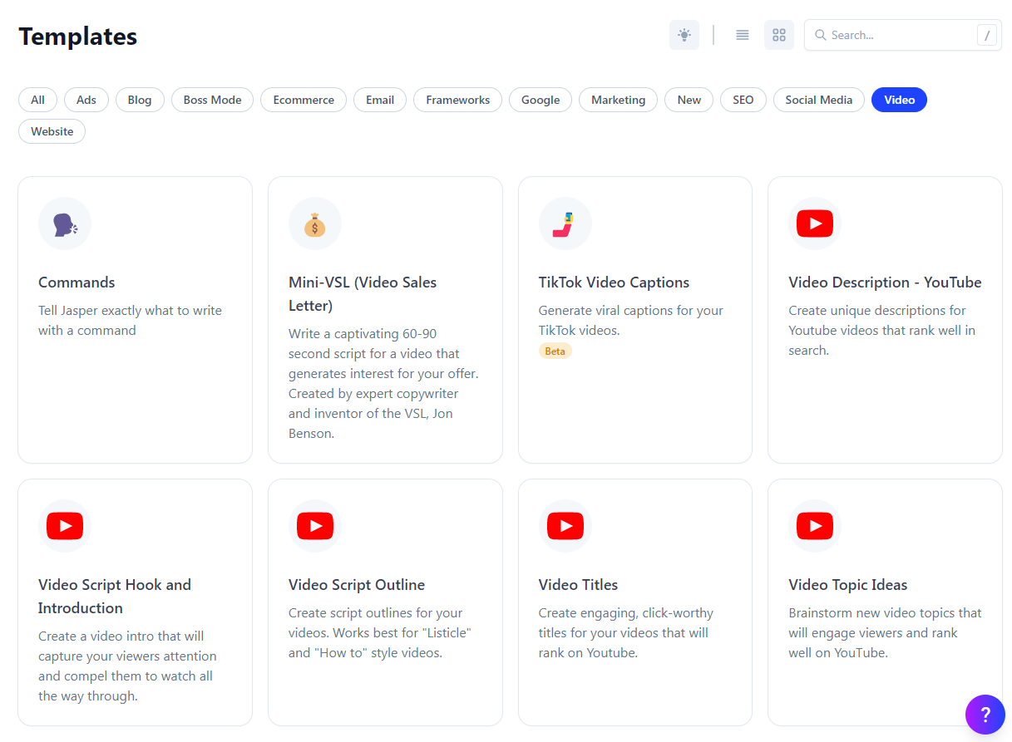Click YouTube icon on Video Description card

pos(815,224)
